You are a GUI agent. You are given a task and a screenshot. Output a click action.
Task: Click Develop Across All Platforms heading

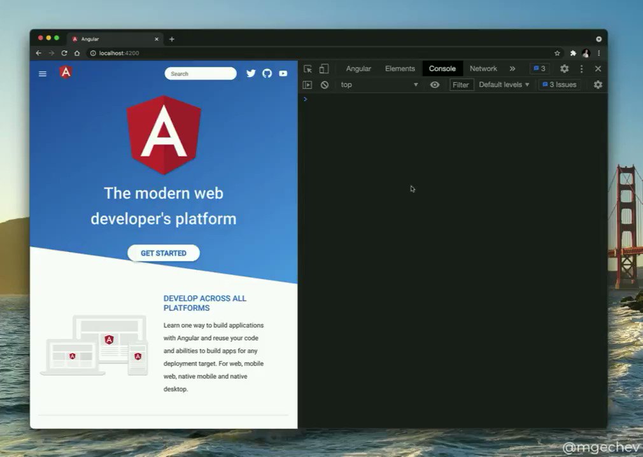tap(205, 303)
